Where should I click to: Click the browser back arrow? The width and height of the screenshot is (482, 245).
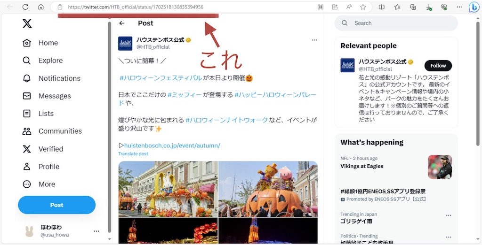tap(10, 7)
